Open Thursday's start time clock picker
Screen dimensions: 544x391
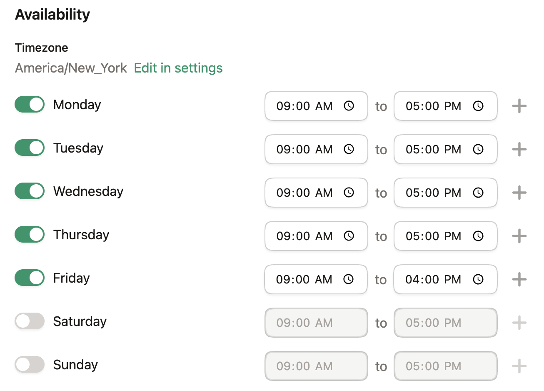click(x=349, y=236)
